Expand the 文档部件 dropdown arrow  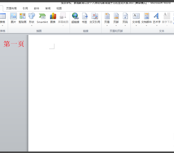[x=147, y=26]
